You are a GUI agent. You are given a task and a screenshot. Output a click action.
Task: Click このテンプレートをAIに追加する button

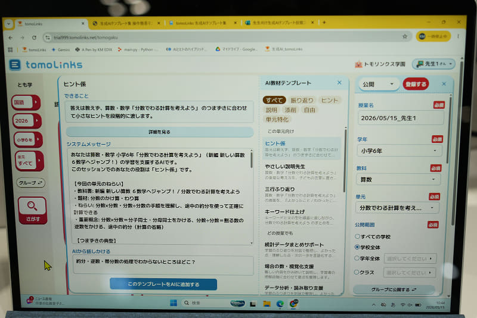click(163, 284)
